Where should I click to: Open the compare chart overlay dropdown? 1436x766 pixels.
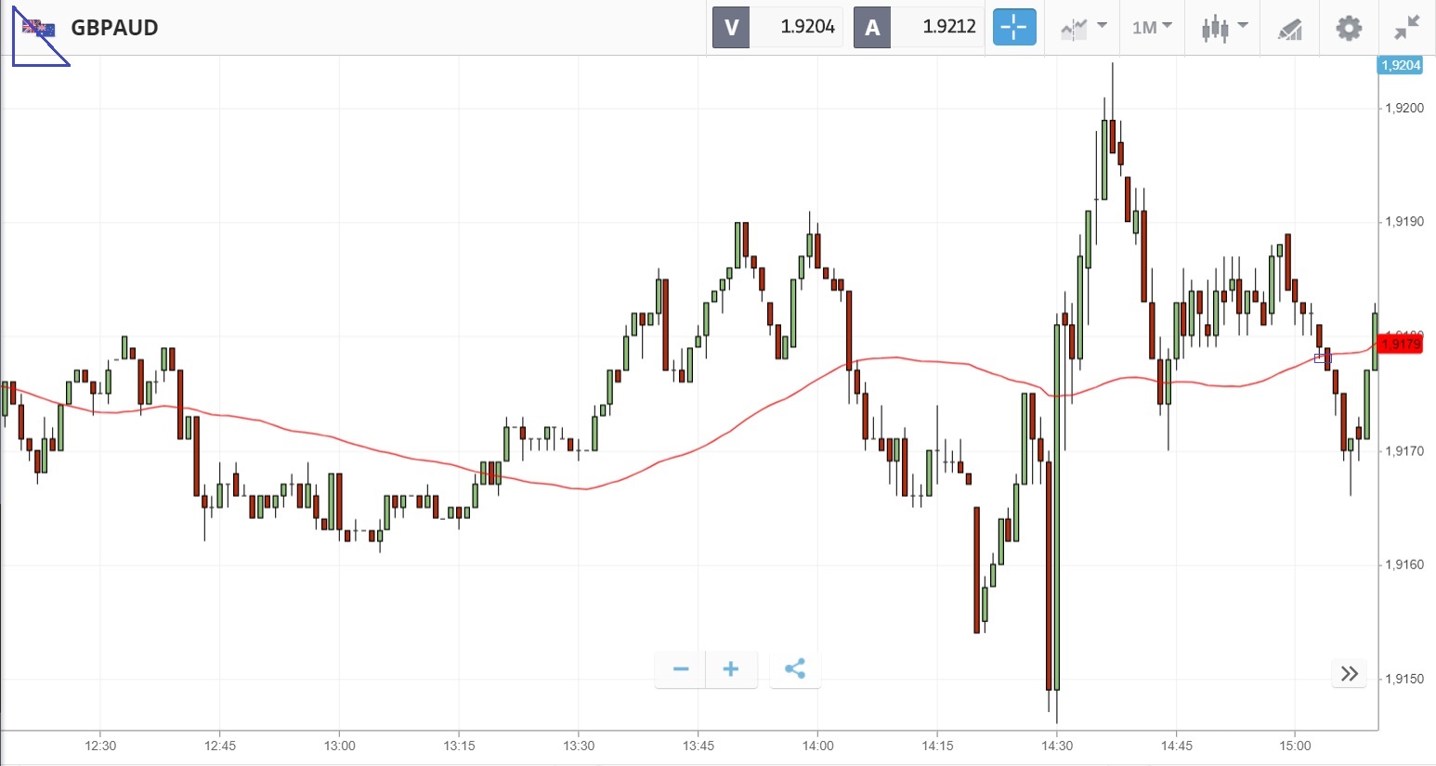(1083, 28)
